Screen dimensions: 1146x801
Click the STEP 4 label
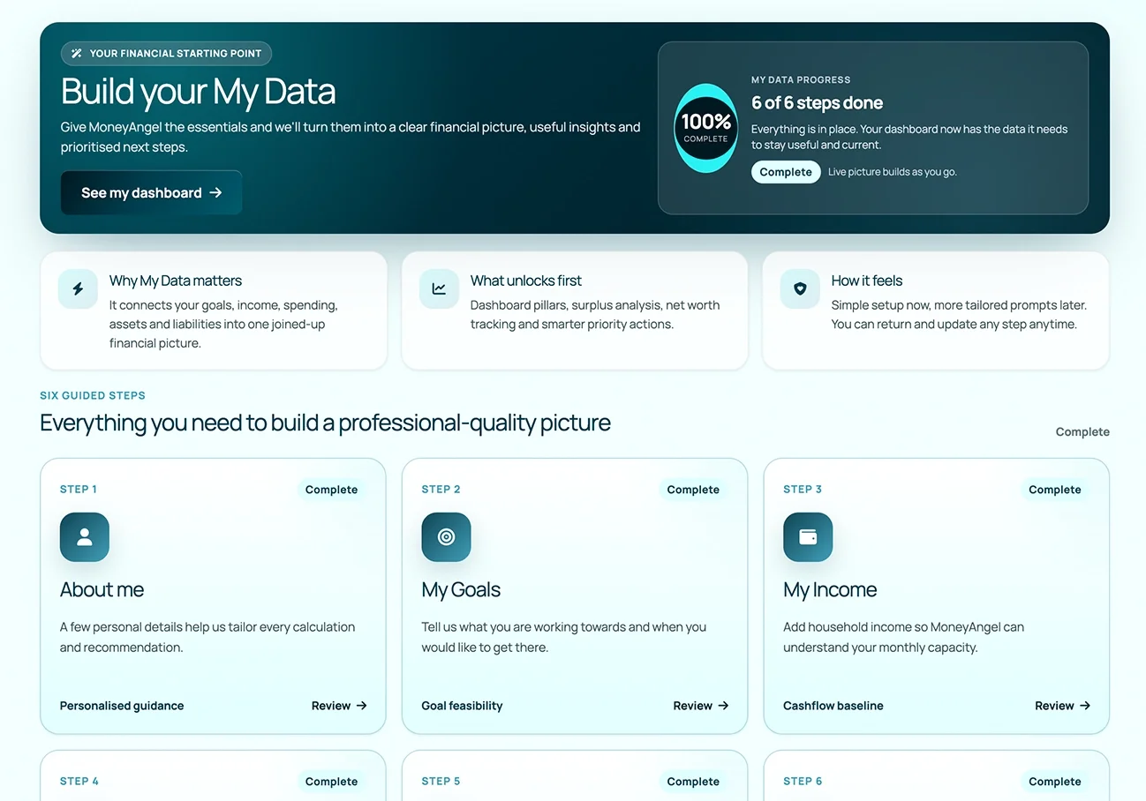79,782
